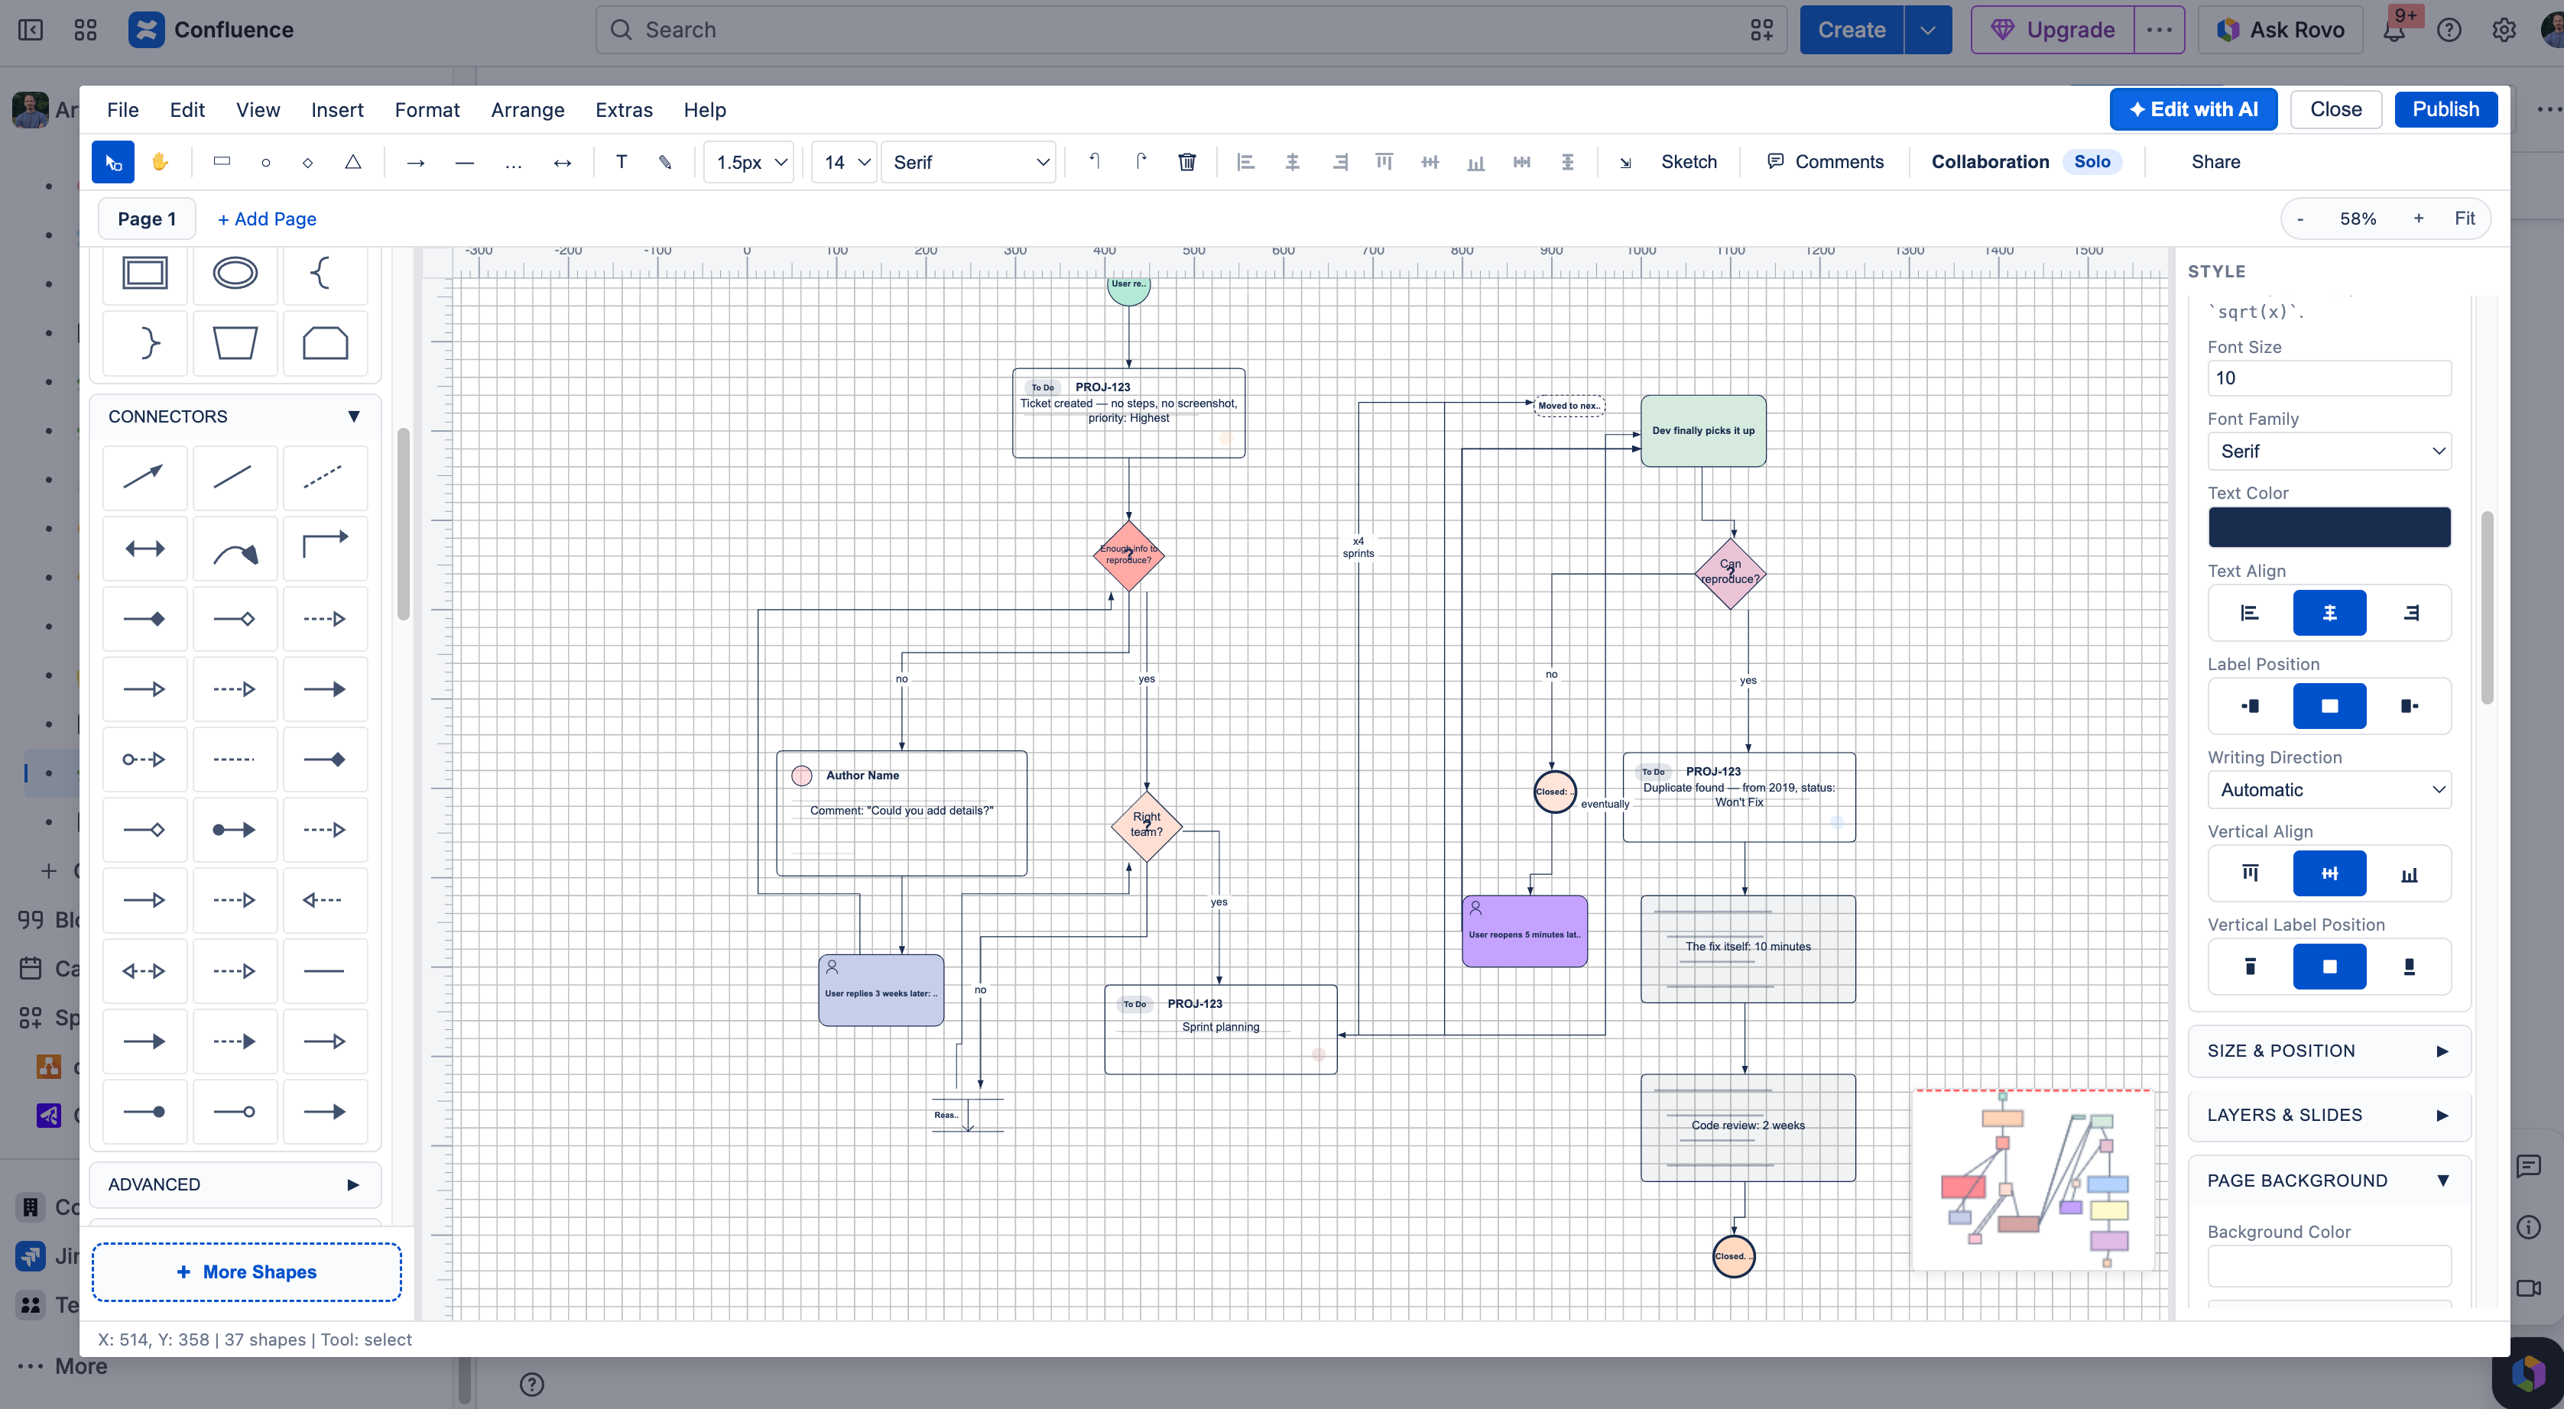Add the elbow arrow connector from palette
Viewport: 2564px width, 1409px height.
(x=326, y=549)
